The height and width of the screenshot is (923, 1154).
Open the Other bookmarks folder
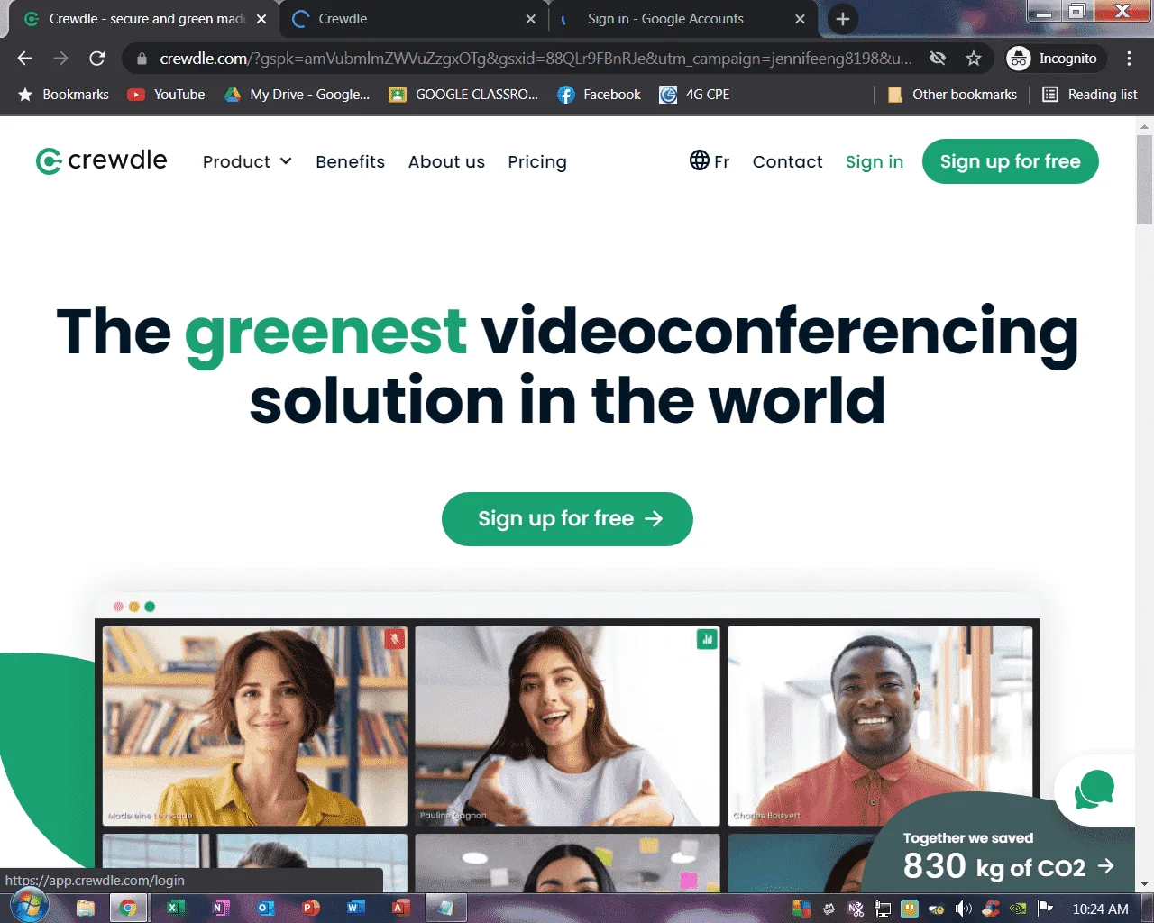click(x=952, y=95)
